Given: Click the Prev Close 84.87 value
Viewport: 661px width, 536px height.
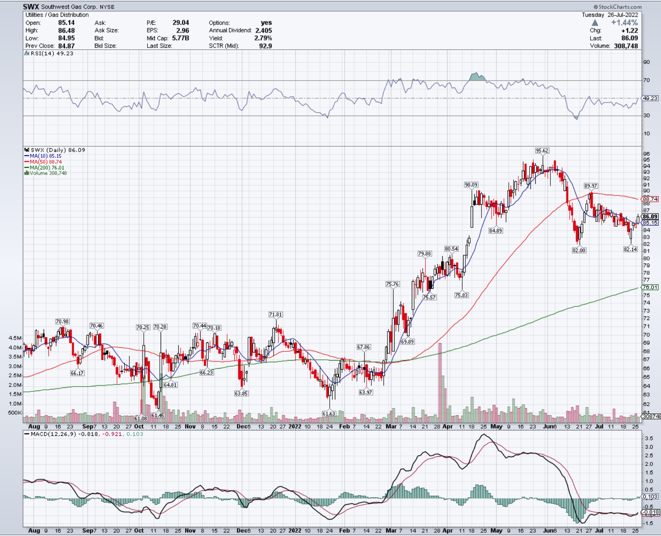Looking at the screenshot, I should pos(67,46).
